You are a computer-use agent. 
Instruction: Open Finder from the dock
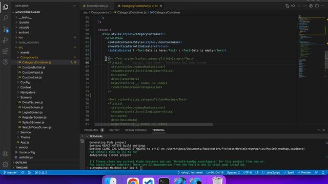[110, 181]
